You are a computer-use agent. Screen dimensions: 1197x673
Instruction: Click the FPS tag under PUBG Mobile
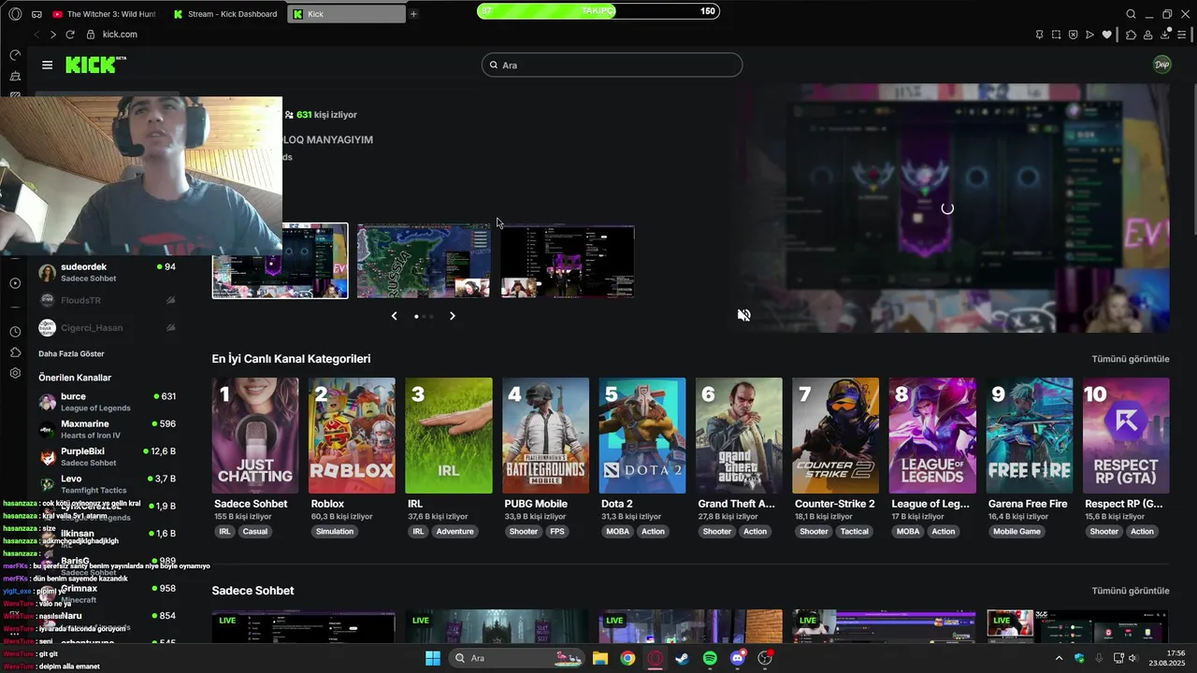pos(557,532)
